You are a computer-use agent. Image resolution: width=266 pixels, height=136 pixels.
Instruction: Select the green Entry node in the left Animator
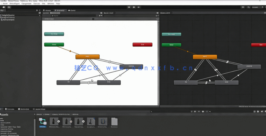(x=54, y=45)
